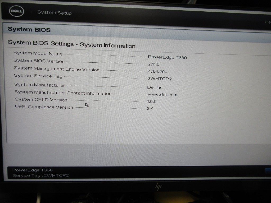Image resolution: width=271 pixels, height=203 pixels.
Task: Select System Management Engine Version label
Action: pos(57,69)
